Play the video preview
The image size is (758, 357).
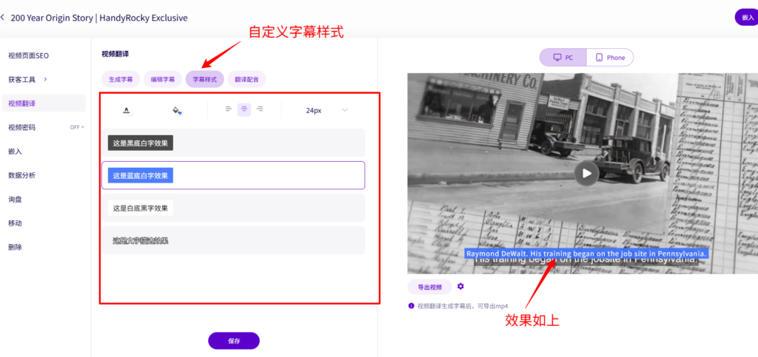pos(586,173)
